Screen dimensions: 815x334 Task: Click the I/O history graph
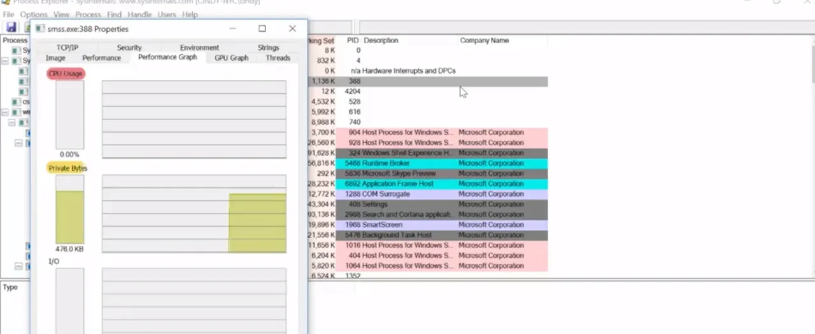(x=194, y=301)
